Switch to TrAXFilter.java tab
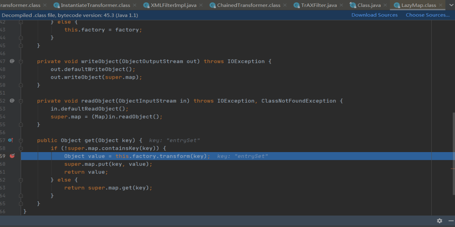This screenshot has width=455, height=227. click(x=319, y=5)
